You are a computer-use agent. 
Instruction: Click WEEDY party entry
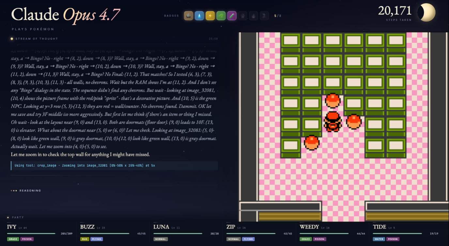[332, 233]
